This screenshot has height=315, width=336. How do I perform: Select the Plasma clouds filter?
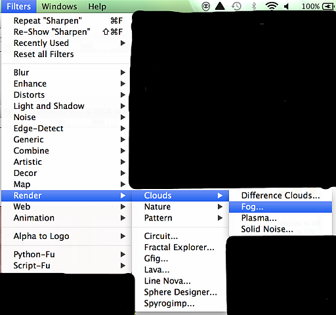click(280, 218)
